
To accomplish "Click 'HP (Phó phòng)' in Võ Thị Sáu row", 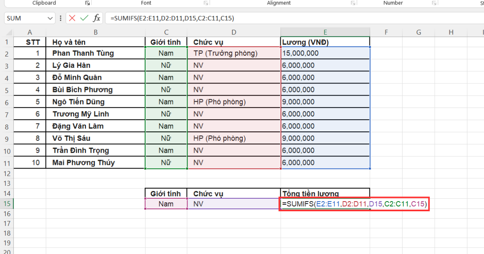I will coord(234,138).
